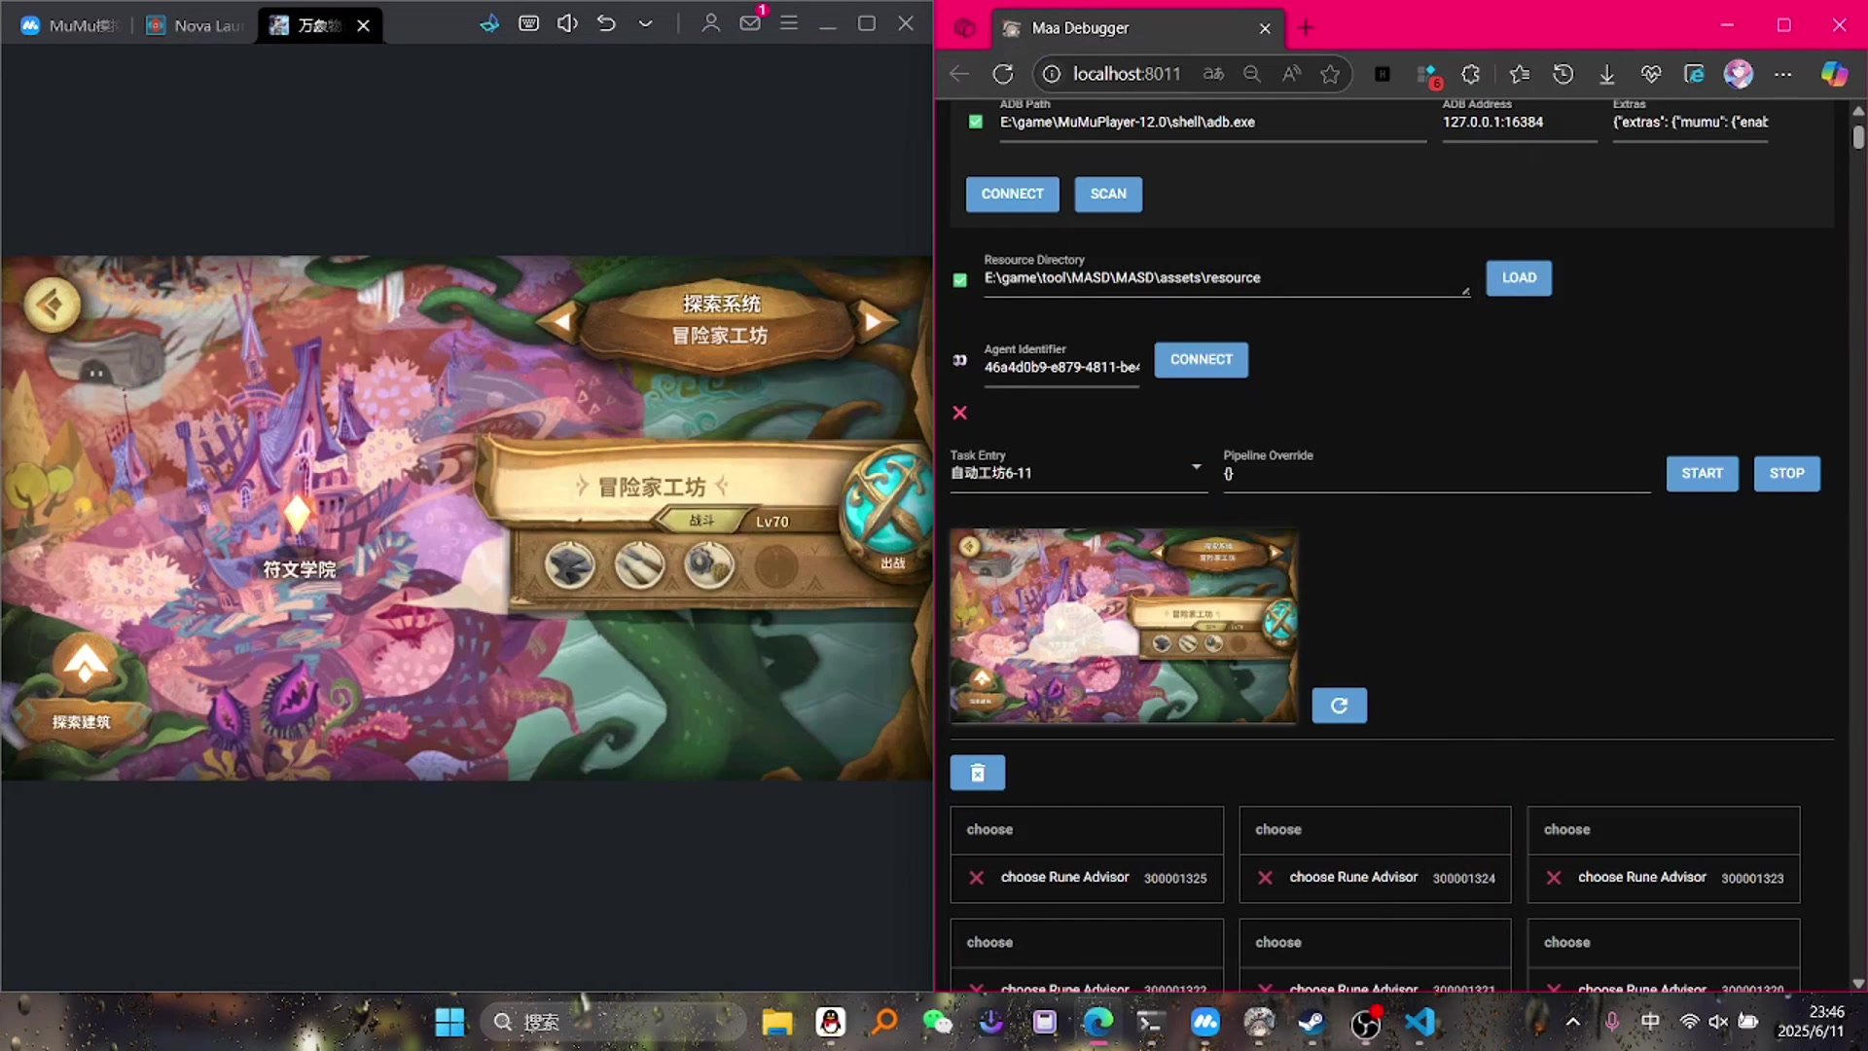
Task: Click the 战斗 tab in workshop panel
Action: [x=701, y=521]
